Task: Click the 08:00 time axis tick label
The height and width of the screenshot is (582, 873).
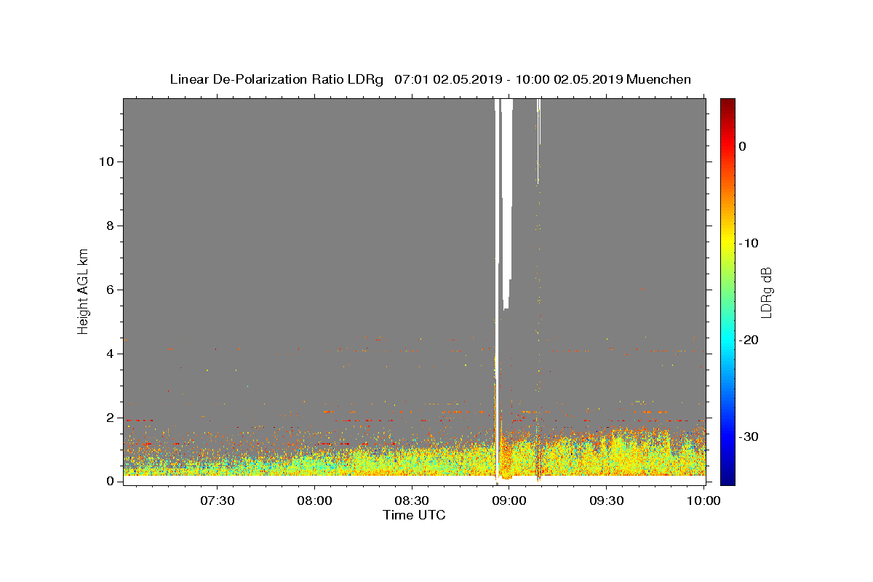Action: [x=315, y=501]
